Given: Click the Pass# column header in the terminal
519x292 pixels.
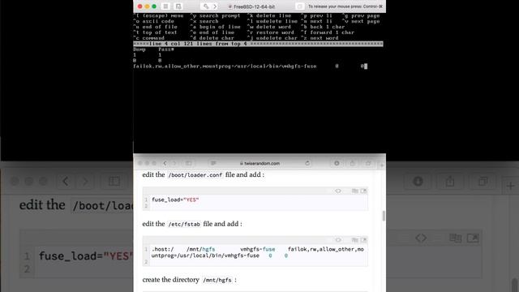Looking at the screenshot, I should (x=166, y=49).
